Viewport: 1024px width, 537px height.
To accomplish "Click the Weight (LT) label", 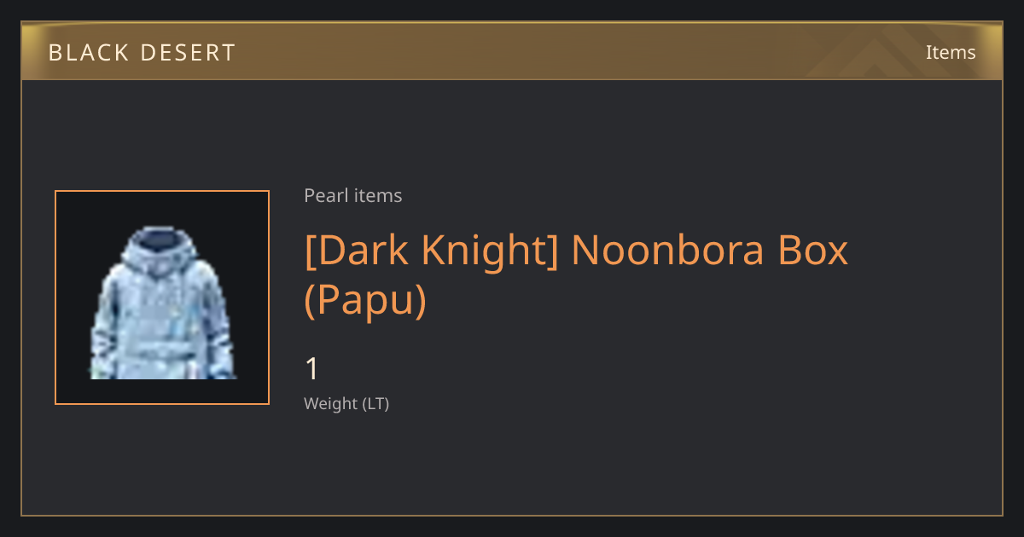I will (x=346, y=403).
